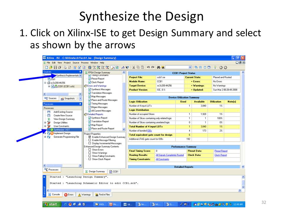
Task: Open Place and Route Report item
Action: click(103, 129)
